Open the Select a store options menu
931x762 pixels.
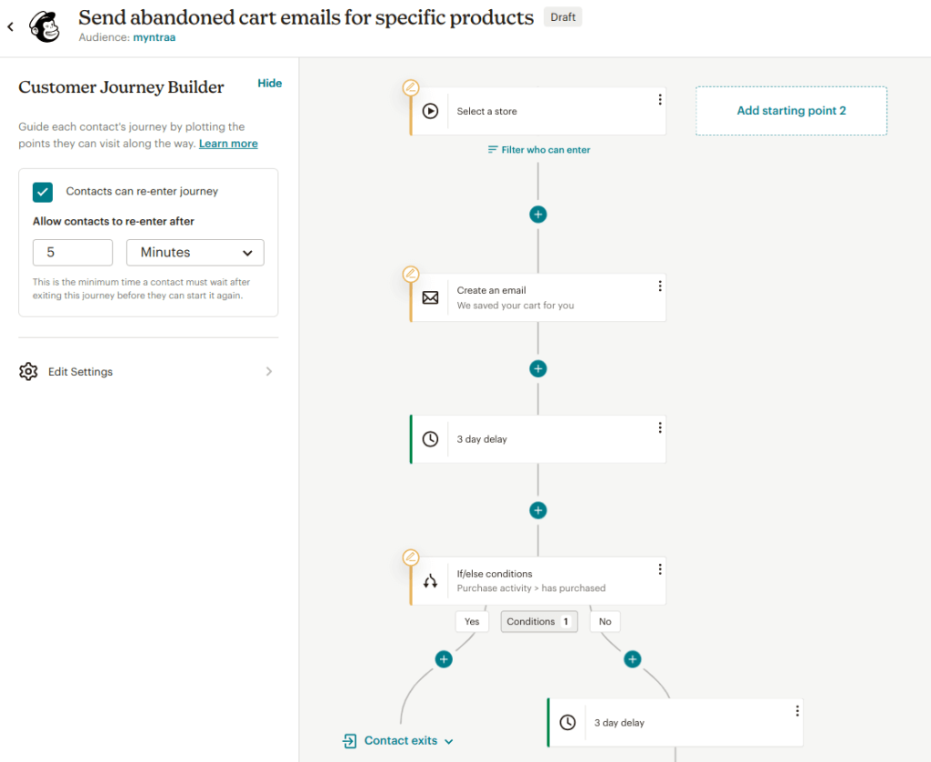coord(660,100)
